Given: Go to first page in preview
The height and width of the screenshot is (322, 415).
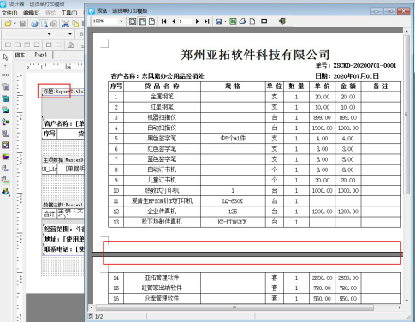Looking at the screenshot, I should (x=164, y=21).
